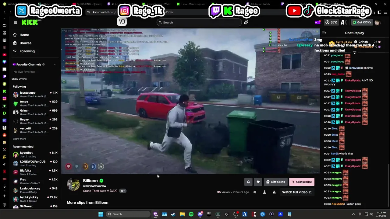Click the Subscribe button
This screenshot has width=390, height=219.
pos(302,182)
